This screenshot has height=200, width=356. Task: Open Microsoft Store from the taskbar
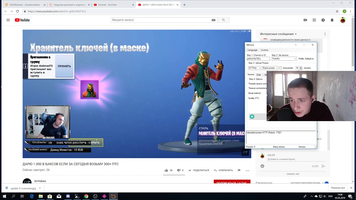[50, 196]
